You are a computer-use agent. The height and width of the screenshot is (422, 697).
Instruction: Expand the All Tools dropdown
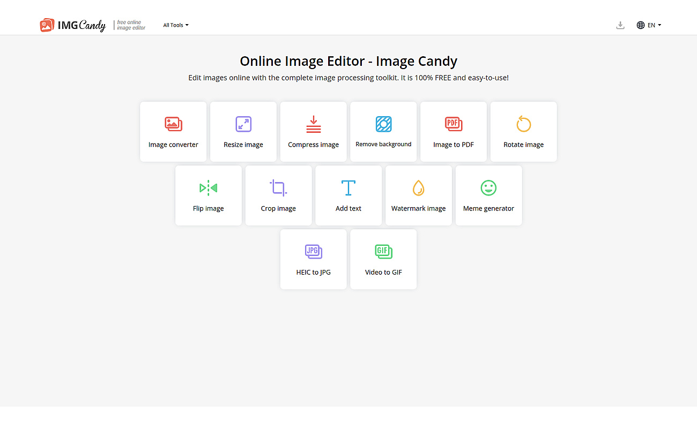(176, 25)
